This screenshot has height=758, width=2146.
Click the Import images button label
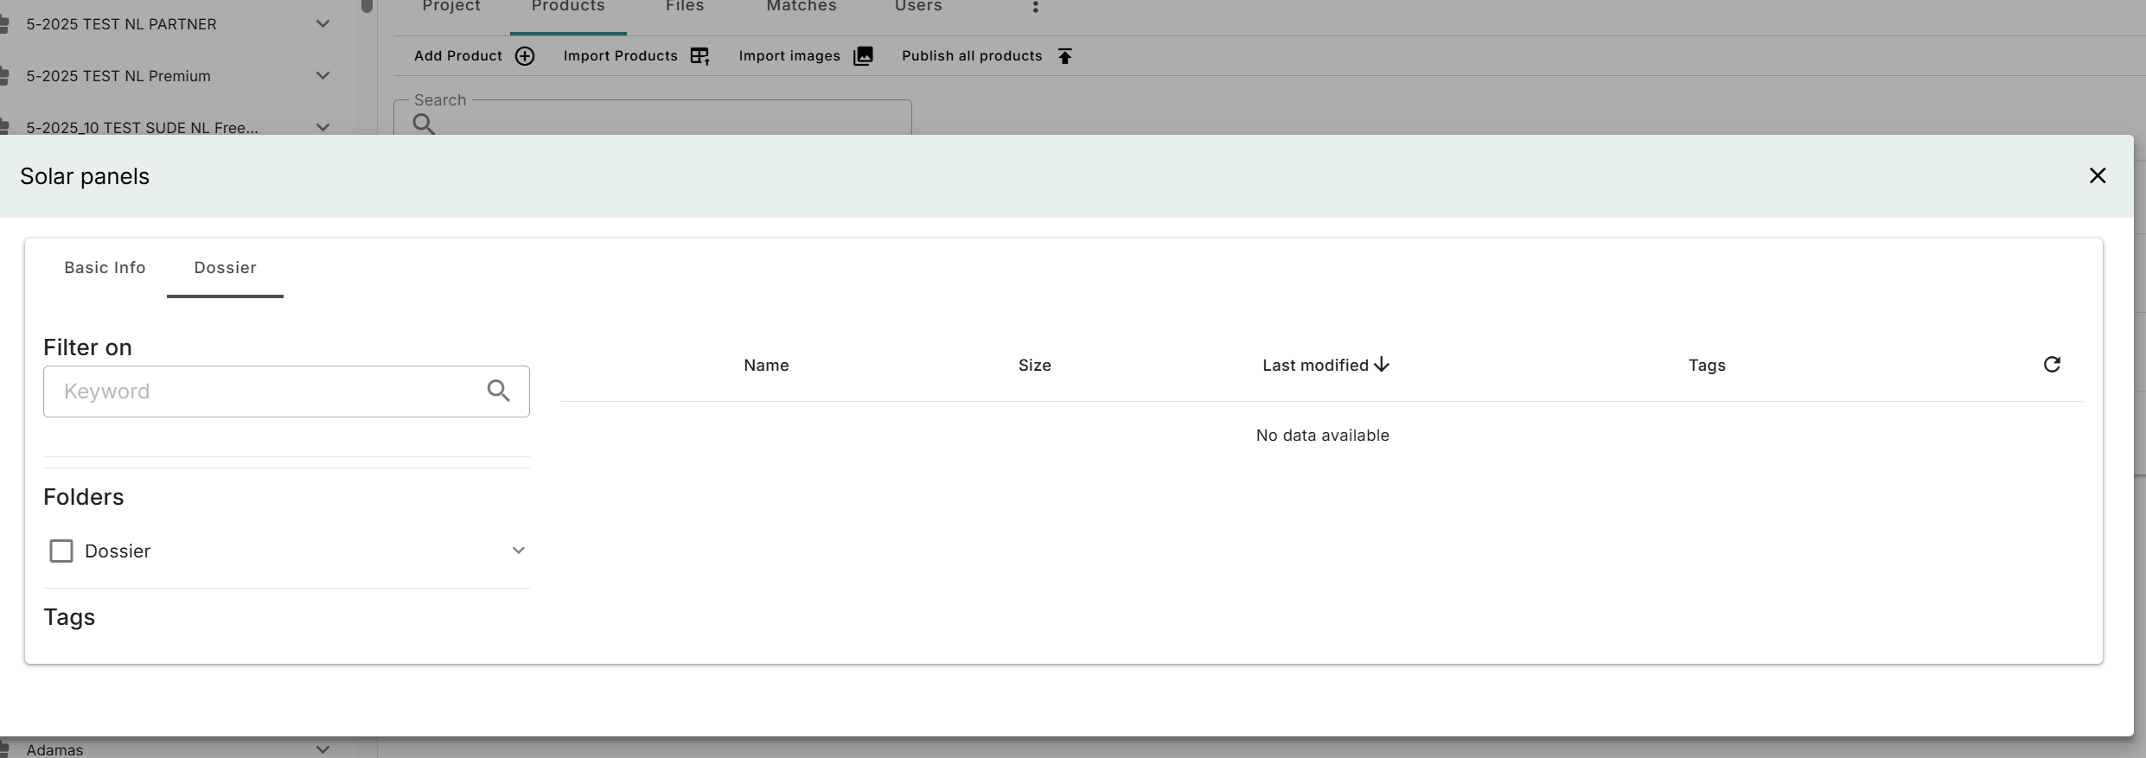tap(789, 56)
